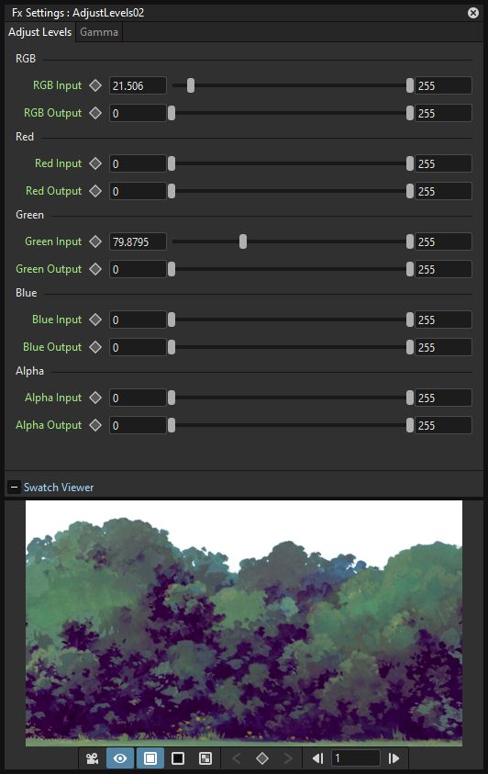Close the Fx Settings panel
This screenshot has height=774, width=488.
[473, 13]
